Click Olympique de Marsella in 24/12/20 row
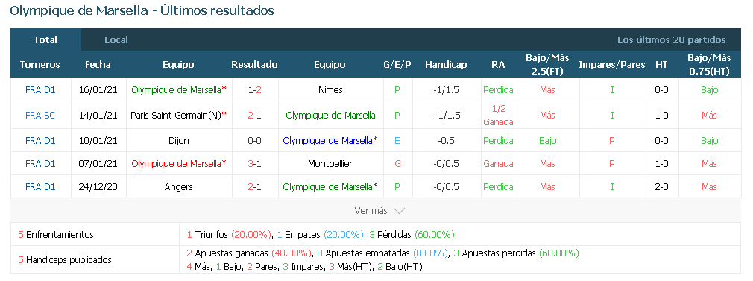Screen dimensions: 753x281 pos(327,187)
